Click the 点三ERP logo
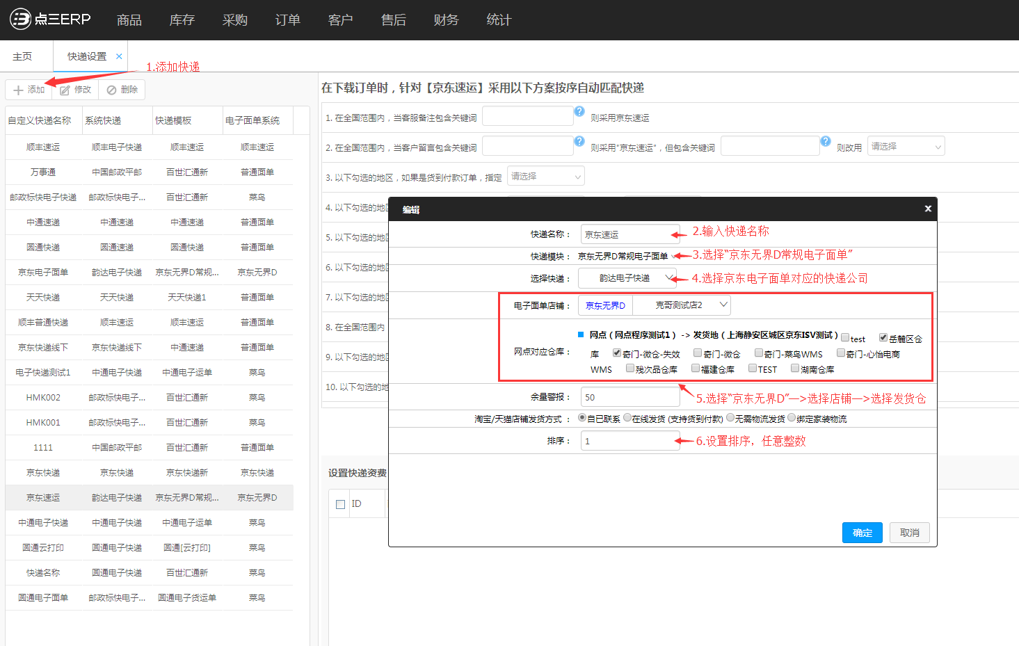This screenshot has width=1019, height=646. click(x=50, y=19)
